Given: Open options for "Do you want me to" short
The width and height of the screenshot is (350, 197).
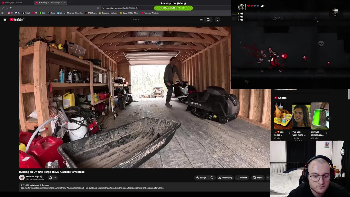Looking at the screenshot, I should point(308,133).
